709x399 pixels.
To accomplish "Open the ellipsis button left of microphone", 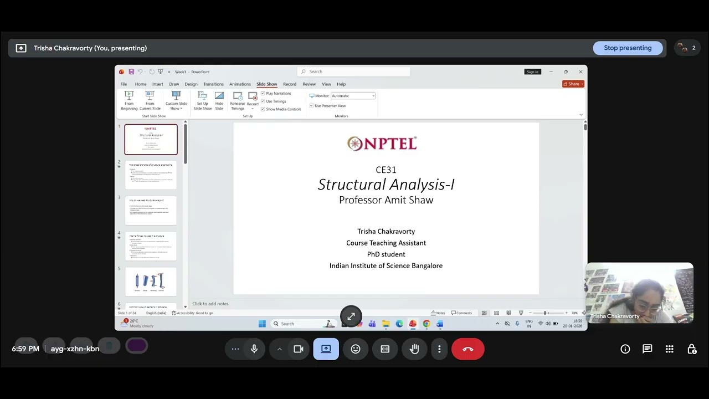I will [235, 349].
